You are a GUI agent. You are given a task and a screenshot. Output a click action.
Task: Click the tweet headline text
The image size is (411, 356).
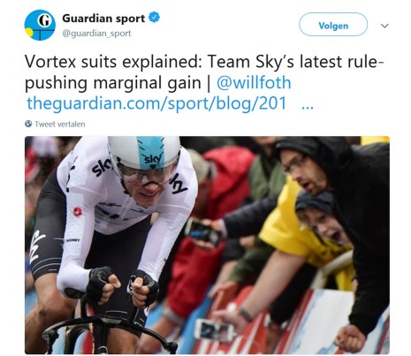pyautogui.click(x=204, y=72)
